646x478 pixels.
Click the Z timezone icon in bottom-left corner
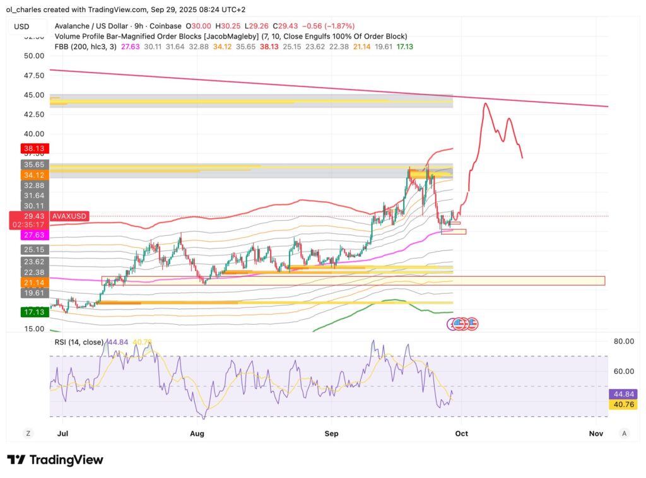coord(27,434)
